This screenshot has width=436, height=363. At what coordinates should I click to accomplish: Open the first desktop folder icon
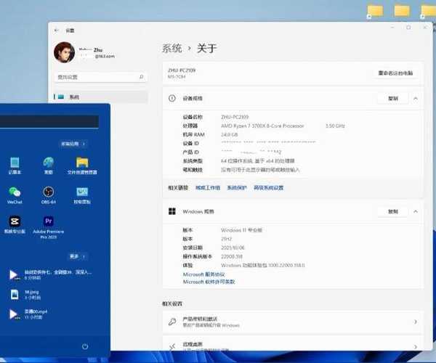(375, 11)
